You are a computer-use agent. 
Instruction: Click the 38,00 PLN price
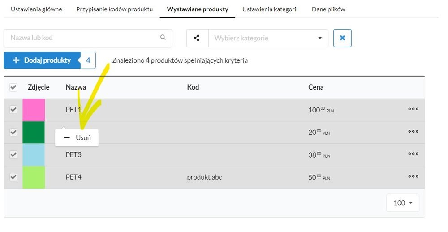coord(319,155)
